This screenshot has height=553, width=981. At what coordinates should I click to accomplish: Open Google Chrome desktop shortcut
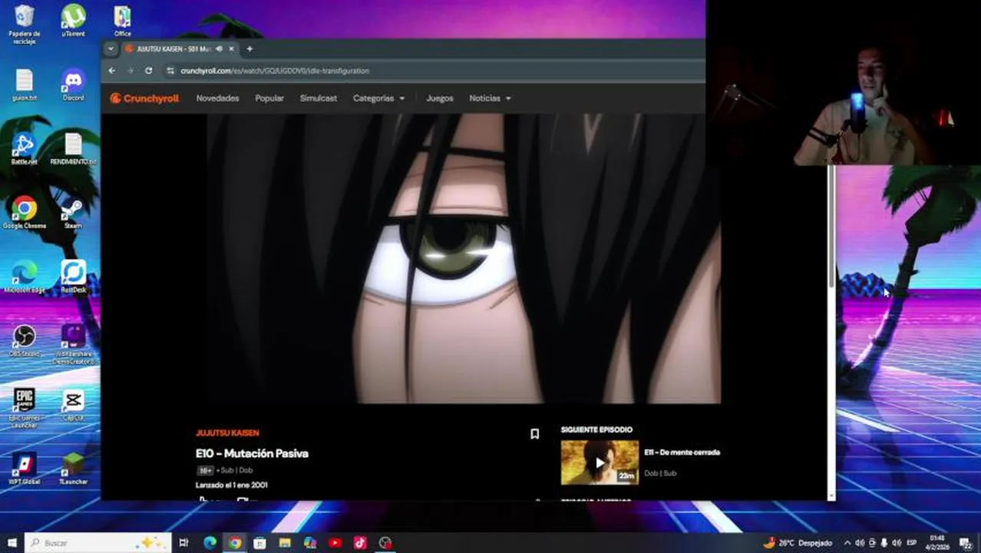25,213
